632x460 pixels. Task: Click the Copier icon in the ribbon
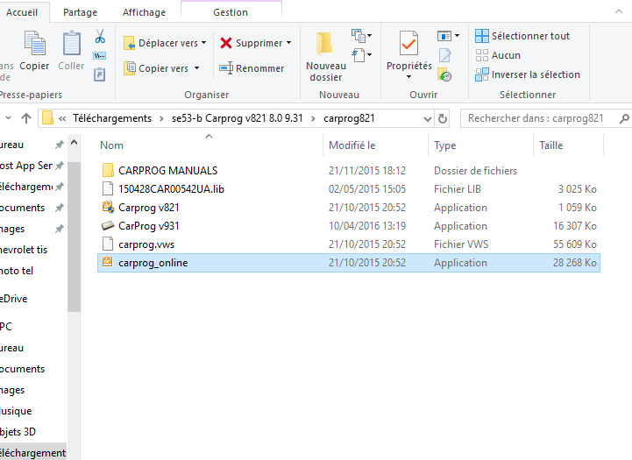click(35, 43)
